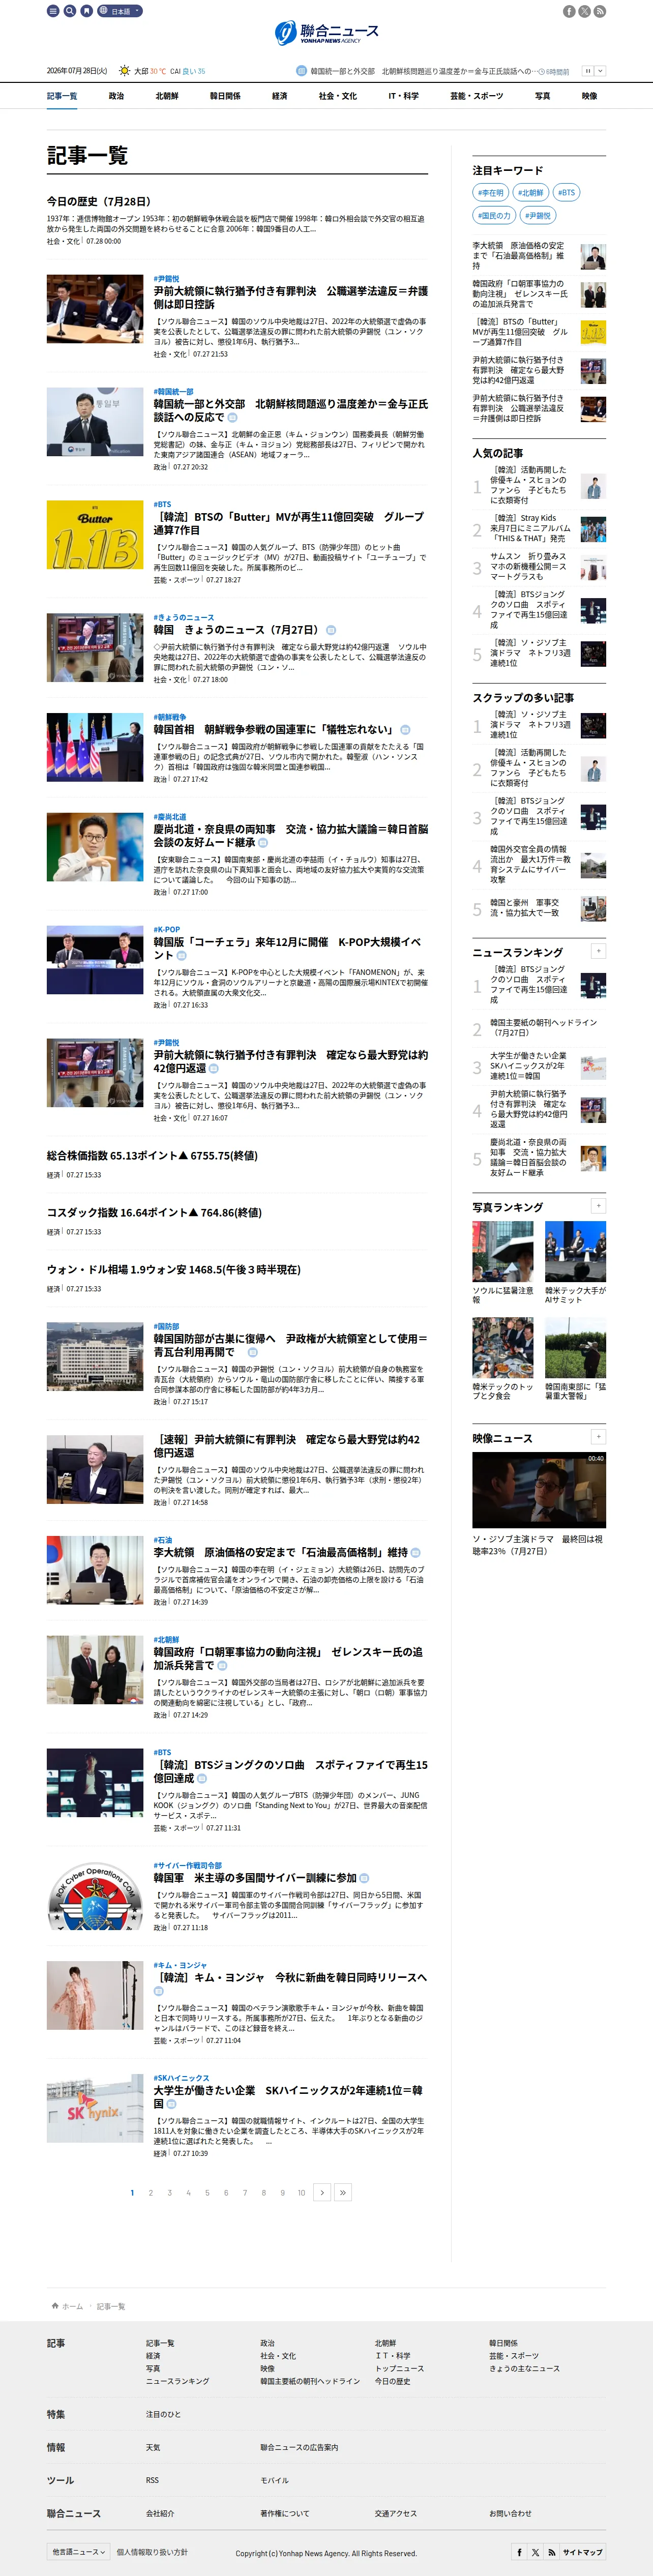Open the ソウルに猛暑注意報 photo thumbnail

pyautogui.click(x=503, y=1251)
